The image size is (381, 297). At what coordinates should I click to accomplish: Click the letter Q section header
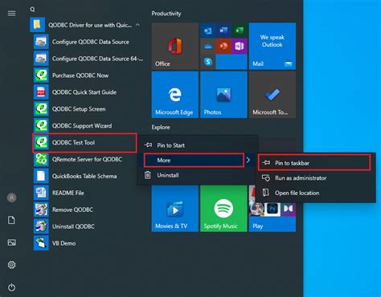(x=32, y=10)
